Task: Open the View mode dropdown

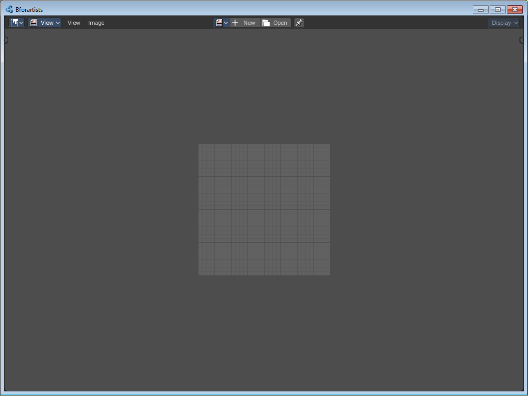Action: [44, 23]
